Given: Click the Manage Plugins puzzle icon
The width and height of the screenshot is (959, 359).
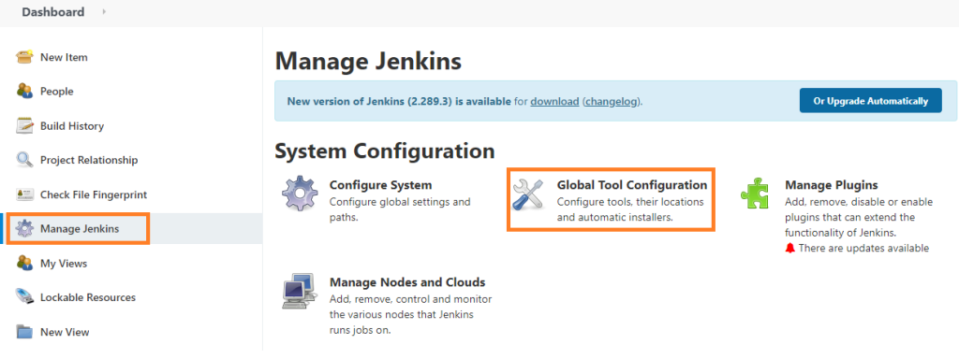Looking at the screenshot, I should pos(755,194).
